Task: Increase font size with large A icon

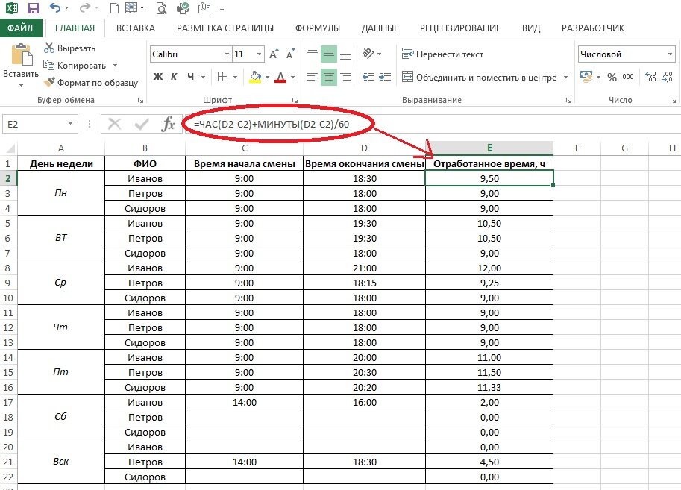Action: 274,54
